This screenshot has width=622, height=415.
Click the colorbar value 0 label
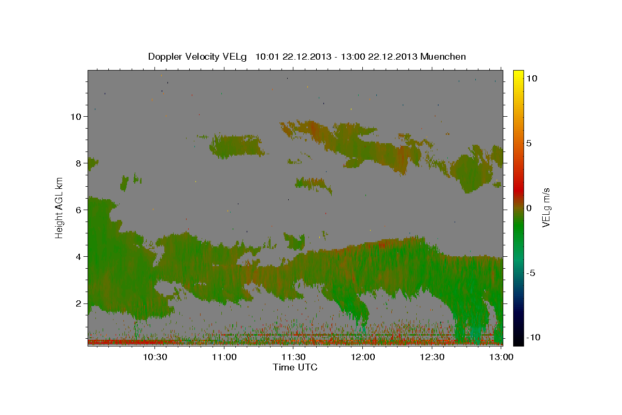tap(528, 208)
